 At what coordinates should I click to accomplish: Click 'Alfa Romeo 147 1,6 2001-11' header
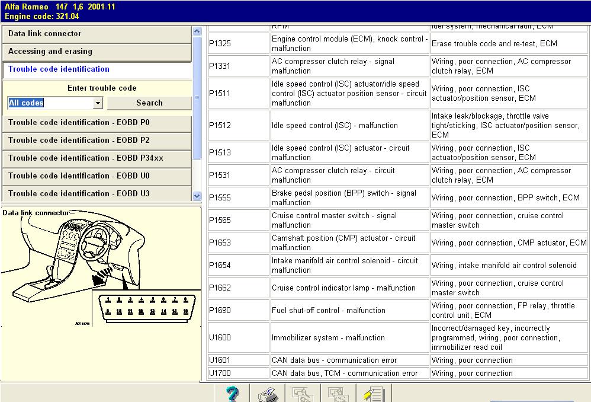click(60, 7)
